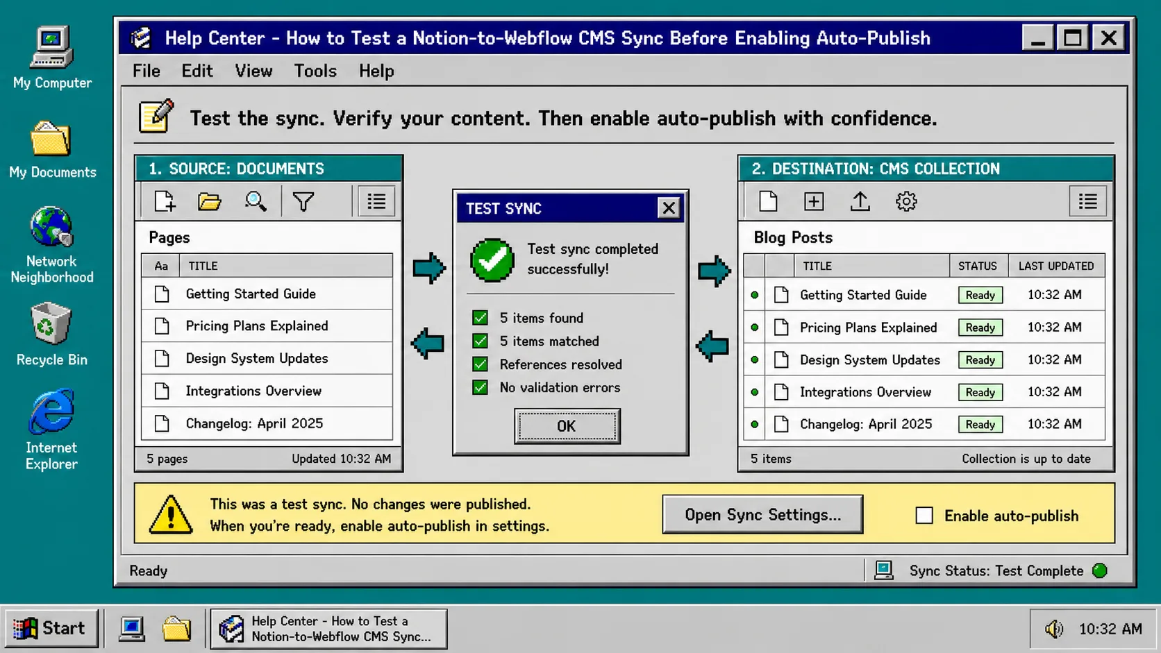
Task: Sort by the LAST UPDATED column header
Action: click(1056, 266)
